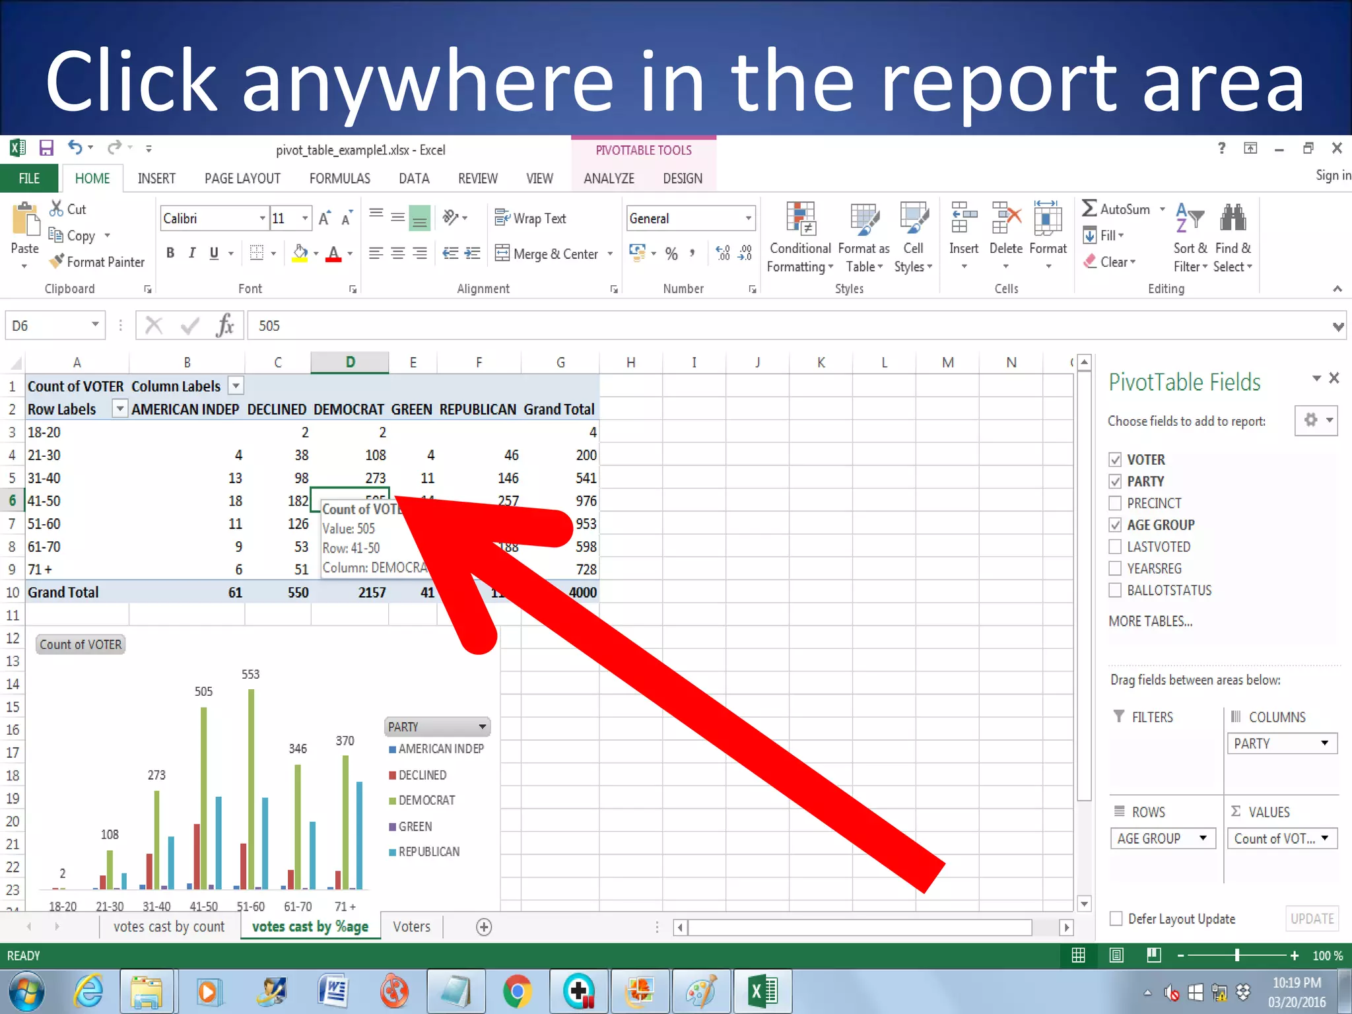Add a new sheet with plus icon
Image resolution: width=1352 pixels, height=1014 pixels.
[484, 927]
